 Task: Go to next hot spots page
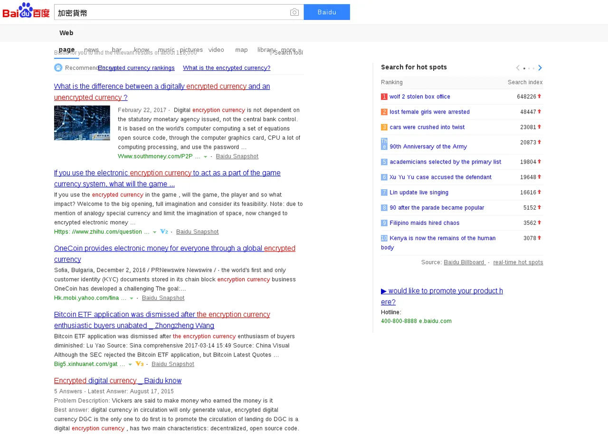[540, 68]
